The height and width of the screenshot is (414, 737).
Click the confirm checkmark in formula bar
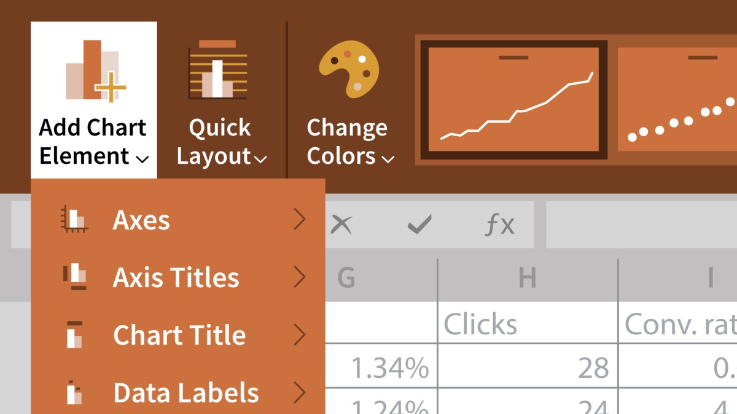click(x=419, y=225)
